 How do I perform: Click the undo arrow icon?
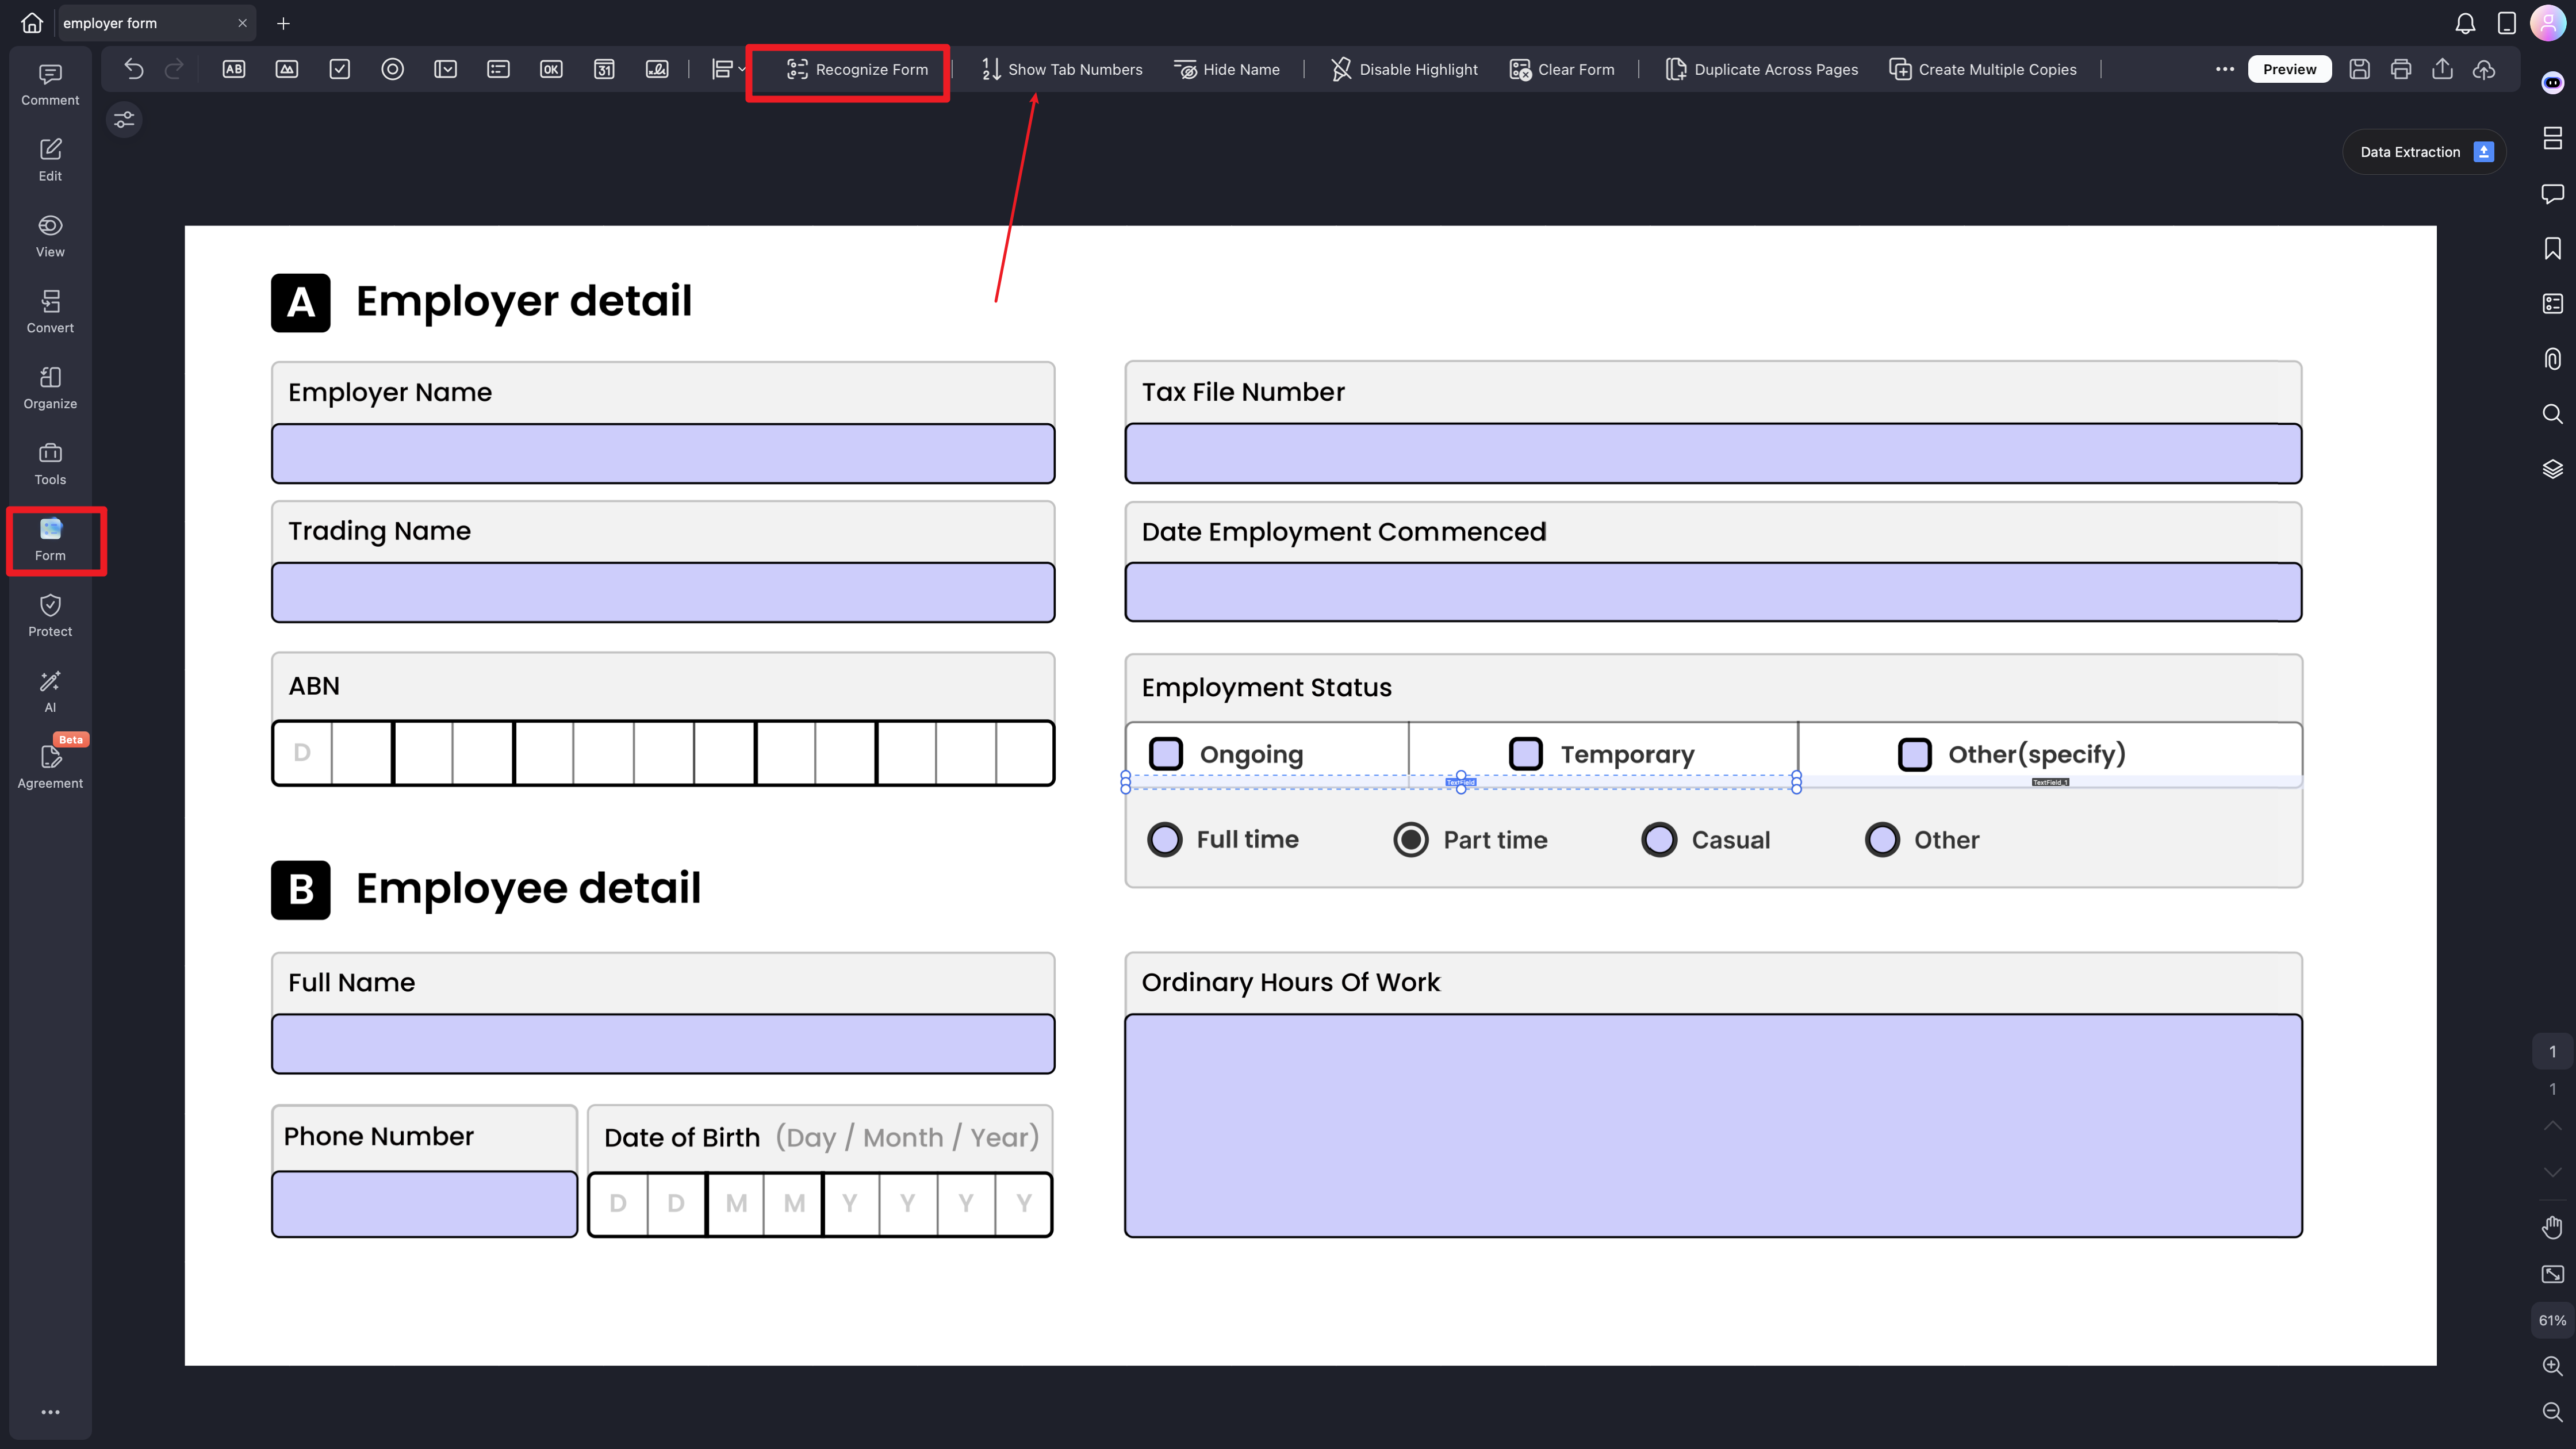[134, 69]
